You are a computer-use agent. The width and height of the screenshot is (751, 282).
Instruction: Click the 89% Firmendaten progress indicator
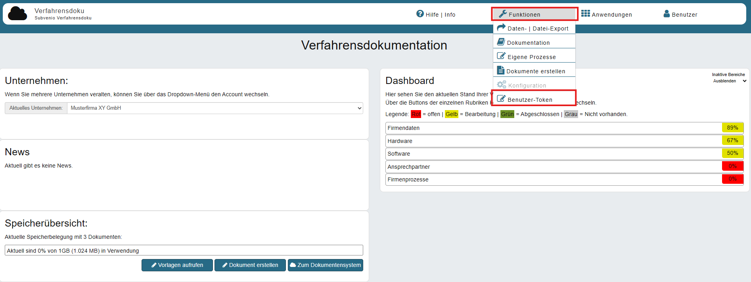point(732,128)
